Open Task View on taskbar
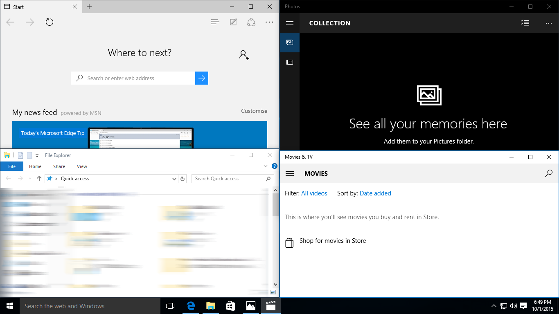The height and width of the screenshot is (314, 559). [x=170, y=306]
